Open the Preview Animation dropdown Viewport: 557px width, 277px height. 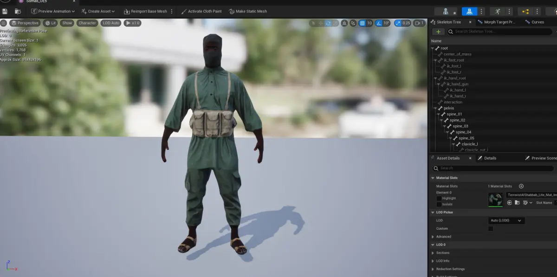(53, 11)
